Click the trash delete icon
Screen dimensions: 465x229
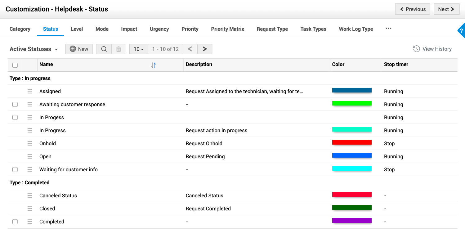[118, 49]
